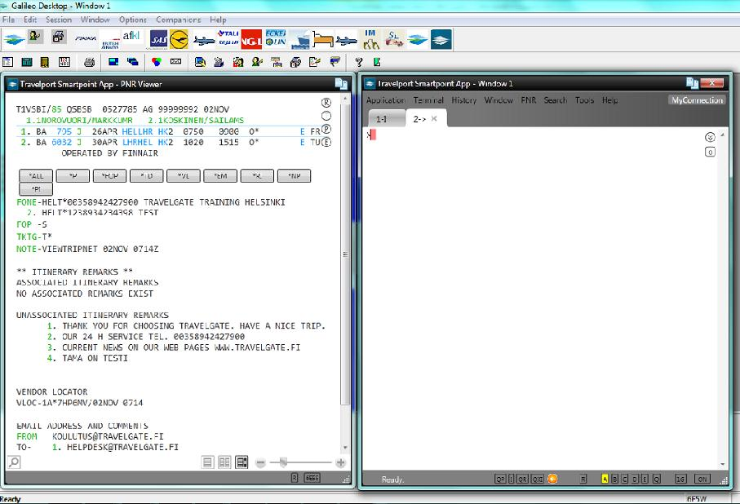Click the circled R icon in PNR Viewer
This screenshot has width=740, height=504.
click(x=326, y=103)
